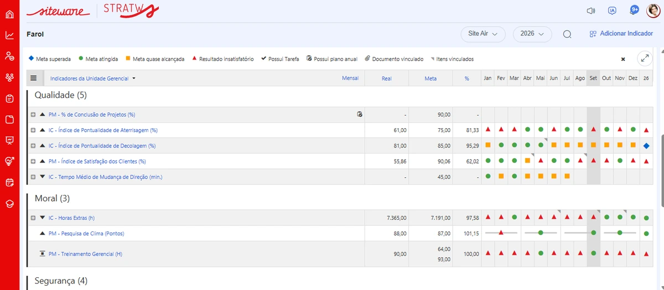Expand the Índice de Satisfação dos Clientes row
Viewport: 664px width, 290px height.
pyautogui.click(x=33, y=161)
